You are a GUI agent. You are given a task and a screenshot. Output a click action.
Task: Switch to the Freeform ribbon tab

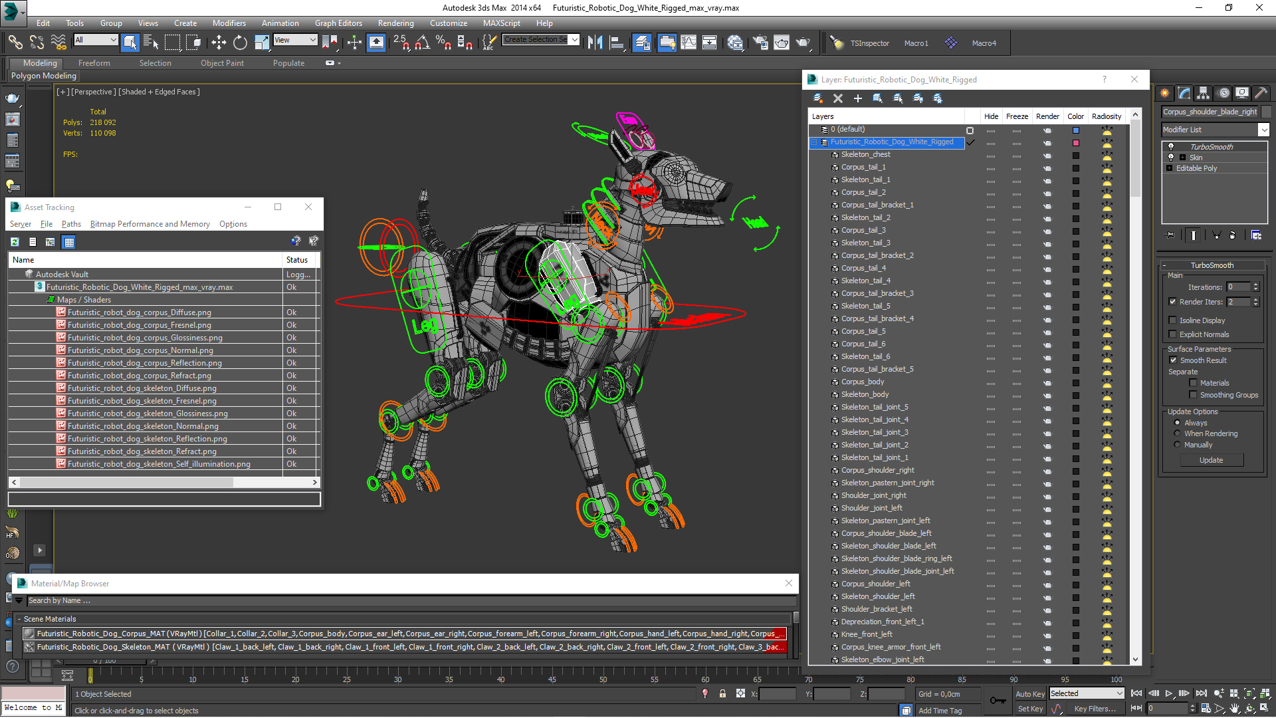(94, 63)
